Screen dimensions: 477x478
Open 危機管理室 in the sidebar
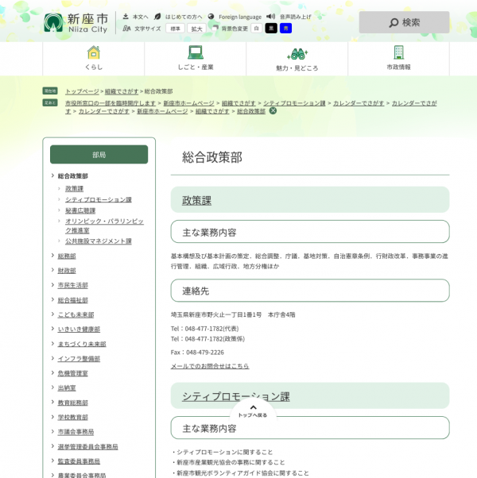72,373
